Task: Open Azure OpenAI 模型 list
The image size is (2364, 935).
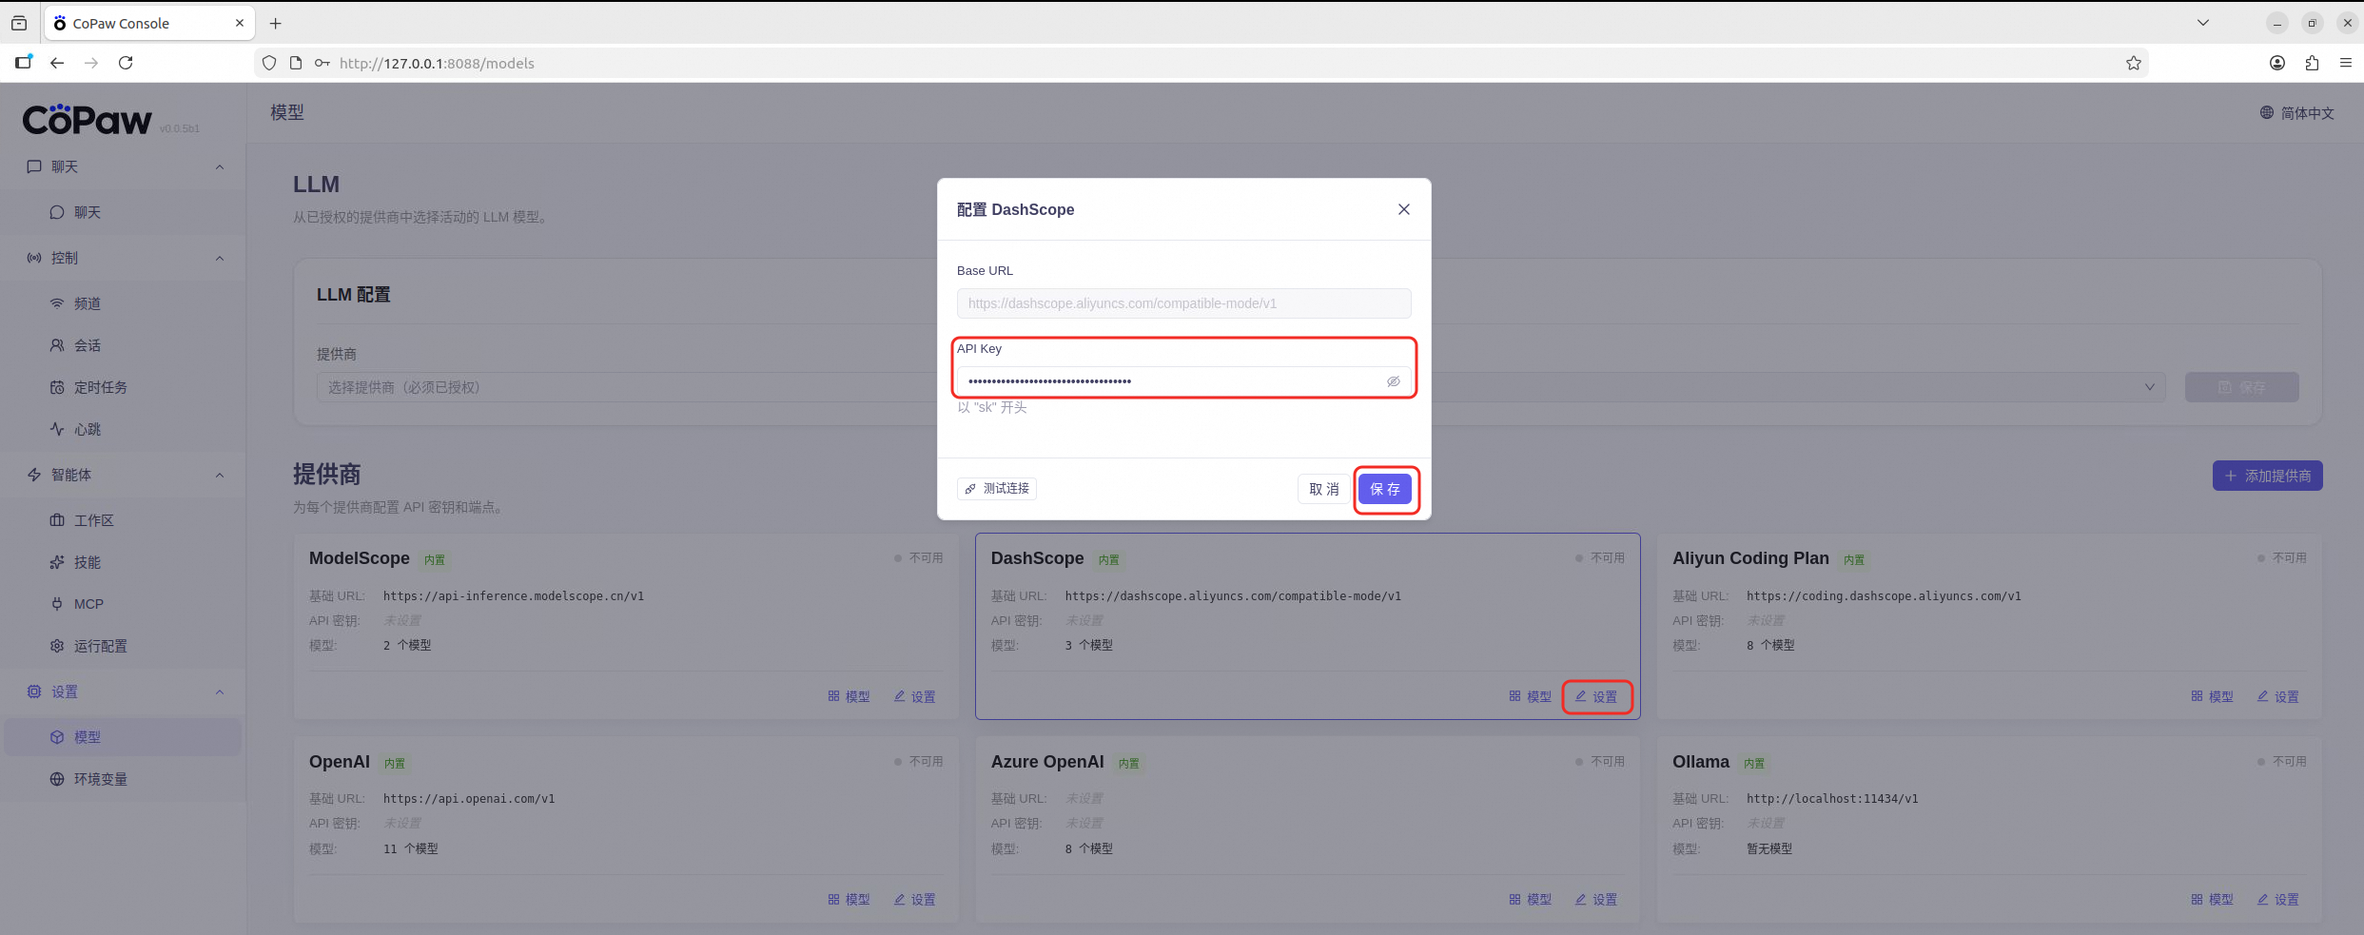Action: 1530,899
